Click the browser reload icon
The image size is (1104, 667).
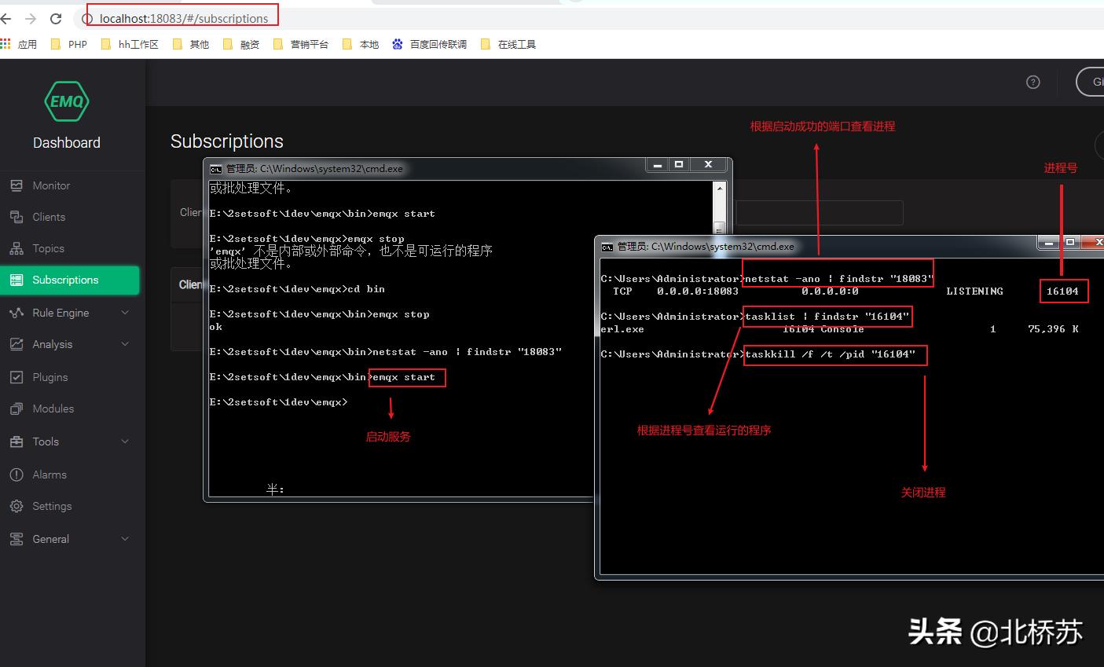[x=56, y=18]
